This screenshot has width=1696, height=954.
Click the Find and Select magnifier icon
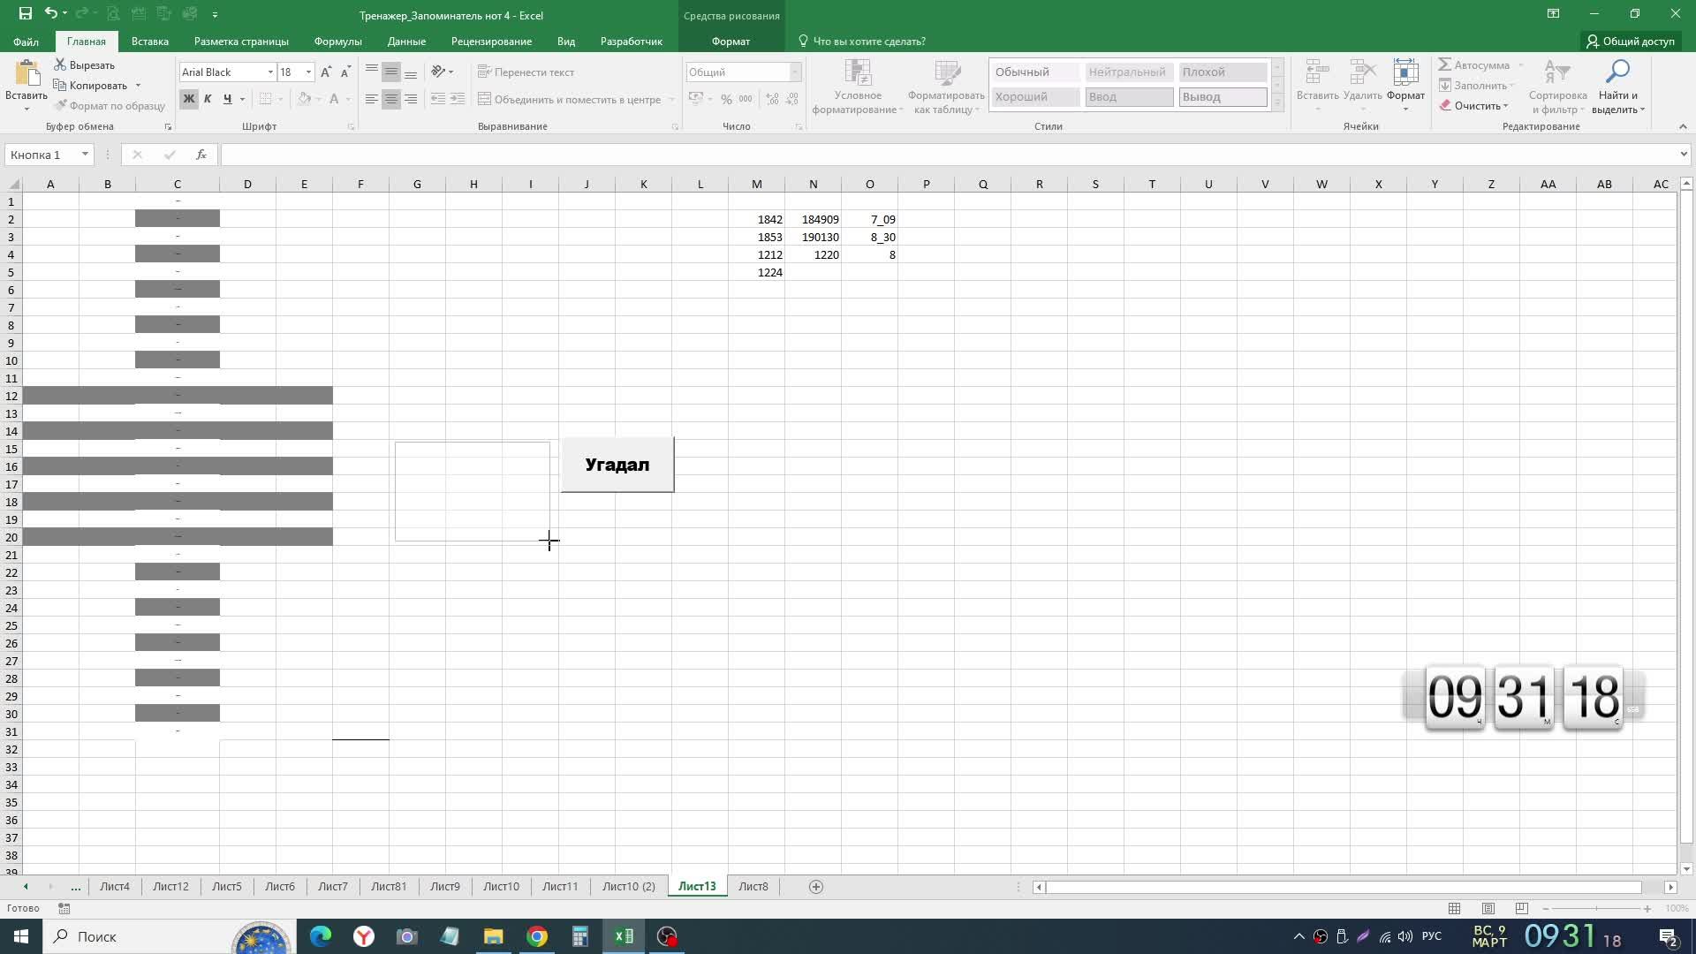(1617, 72)
